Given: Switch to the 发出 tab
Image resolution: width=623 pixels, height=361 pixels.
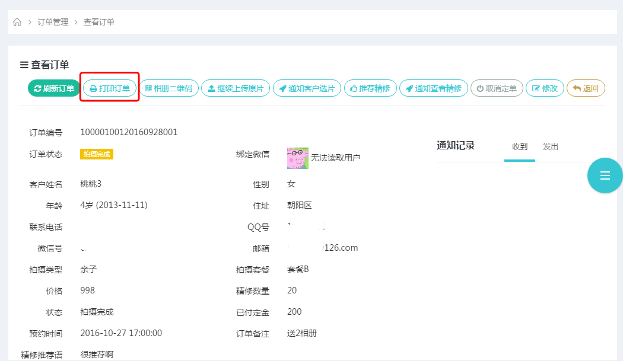Looking at the screenshot, I should point(551,147).
